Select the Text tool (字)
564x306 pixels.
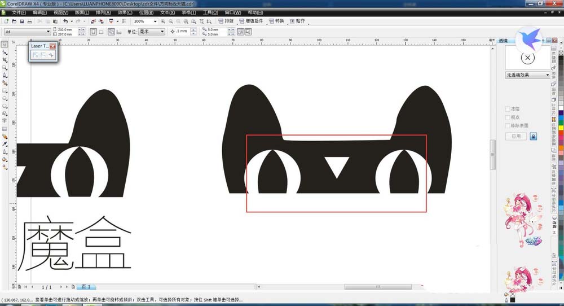click(5, 121)
